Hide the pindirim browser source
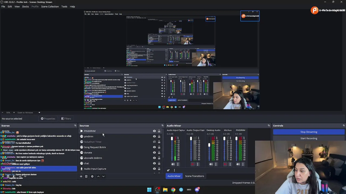Image resolution: width=346 pixels, height=194 pixels. tap(154, 136)
